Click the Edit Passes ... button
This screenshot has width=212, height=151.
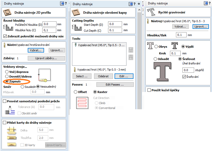(x=115, y=85)
